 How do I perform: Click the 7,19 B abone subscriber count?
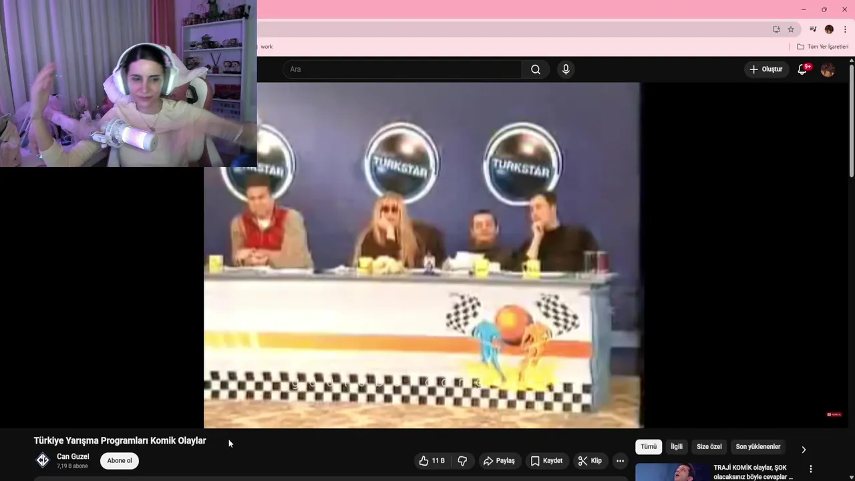72,466
